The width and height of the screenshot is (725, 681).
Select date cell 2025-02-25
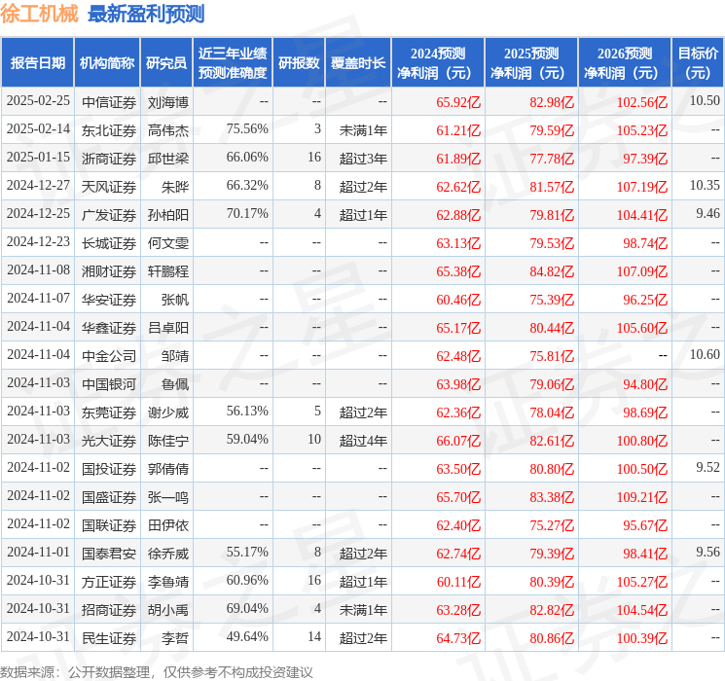click(x=38, y=101)
